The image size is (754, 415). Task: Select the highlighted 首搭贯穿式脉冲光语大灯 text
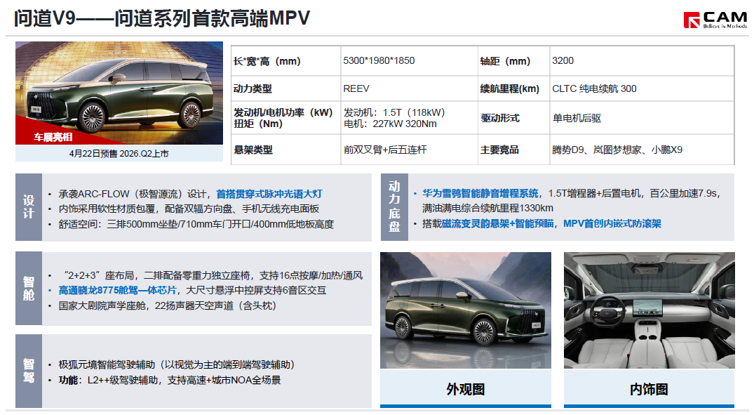click(x=269, y=194)
